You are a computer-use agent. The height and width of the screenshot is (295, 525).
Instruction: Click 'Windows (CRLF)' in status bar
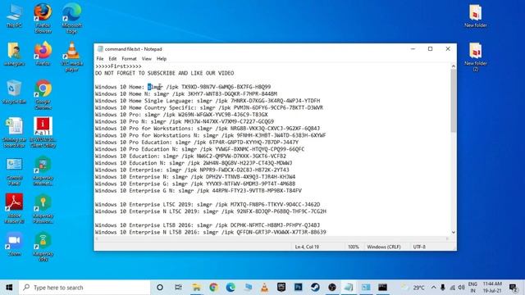click(384, 247)
